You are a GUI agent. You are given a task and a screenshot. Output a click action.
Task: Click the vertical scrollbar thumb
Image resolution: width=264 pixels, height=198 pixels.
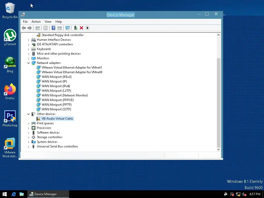tap(218, 103)
